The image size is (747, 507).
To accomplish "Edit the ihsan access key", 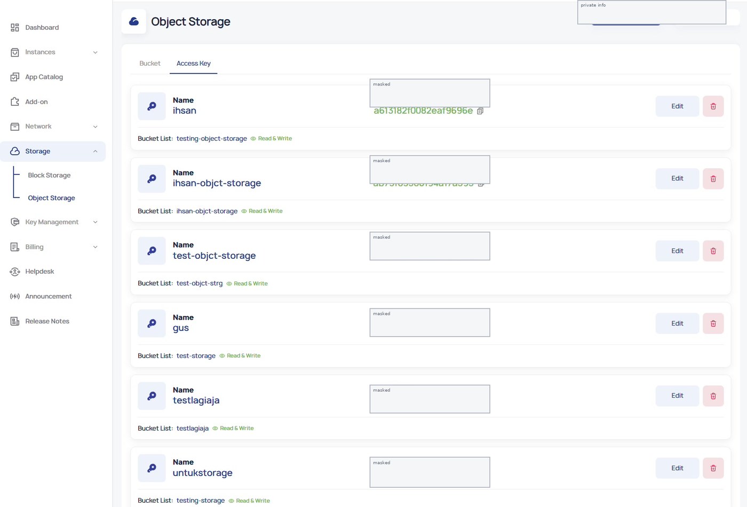I will 677,106.
